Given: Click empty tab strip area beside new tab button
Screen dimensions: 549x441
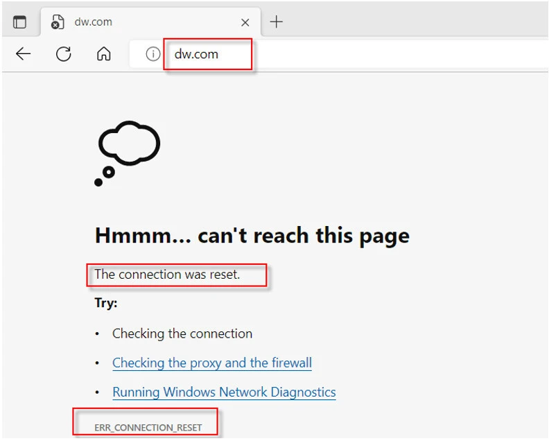Looking at the screenshot, I should (416, 21).
